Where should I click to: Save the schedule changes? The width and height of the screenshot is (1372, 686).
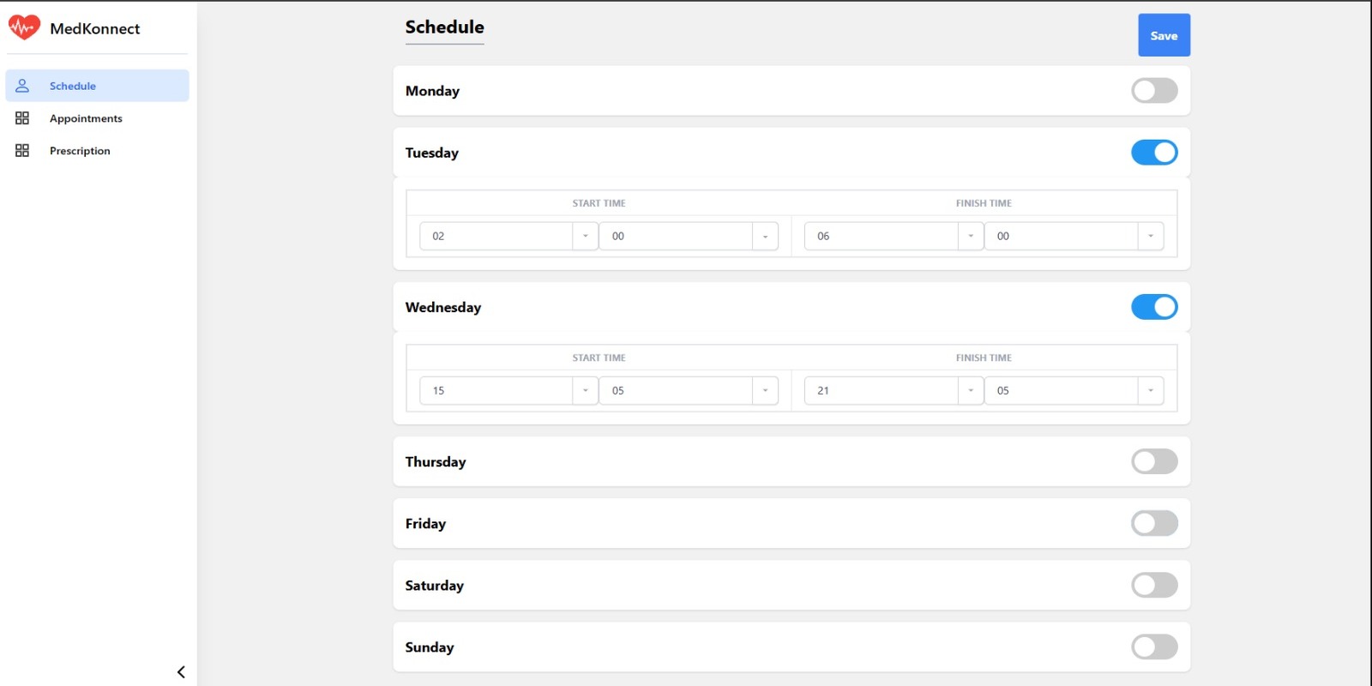click(1164, 36)
